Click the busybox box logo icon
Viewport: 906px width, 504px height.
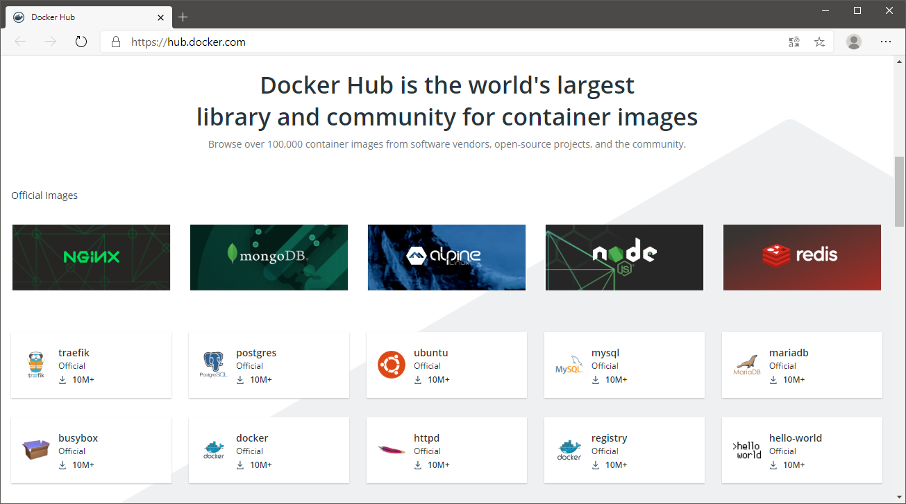pos(36,450)
